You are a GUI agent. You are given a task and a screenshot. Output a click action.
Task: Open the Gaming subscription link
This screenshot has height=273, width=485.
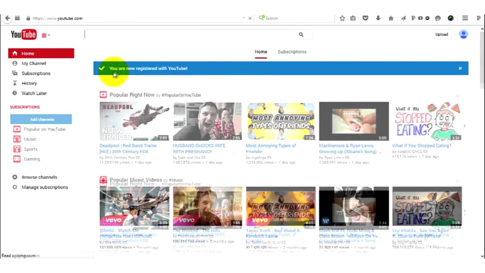point(32,159)
